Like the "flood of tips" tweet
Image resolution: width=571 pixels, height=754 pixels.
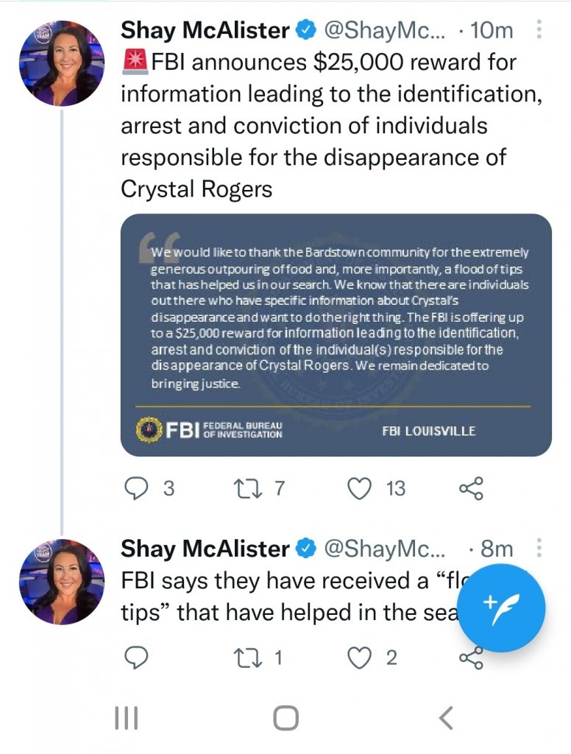[x=360, y=657]
